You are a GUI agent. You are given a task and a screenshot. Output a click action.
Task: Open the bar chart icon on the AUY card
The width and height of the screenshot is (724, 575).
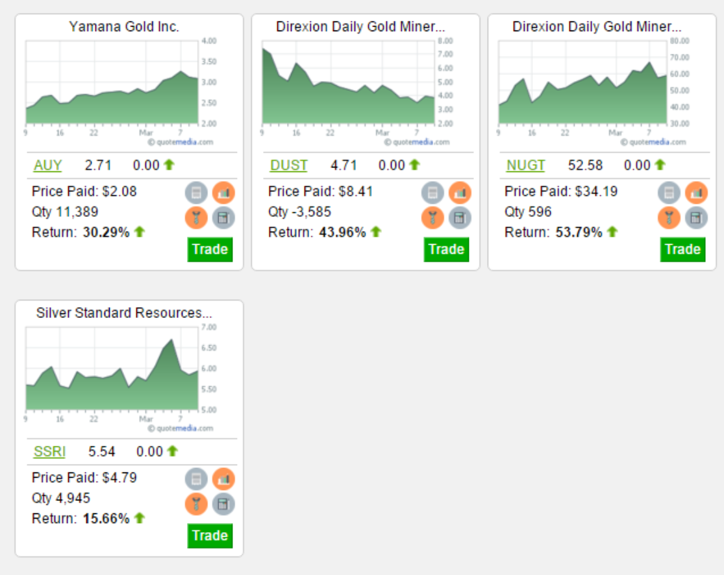click(x=223, y=193)
